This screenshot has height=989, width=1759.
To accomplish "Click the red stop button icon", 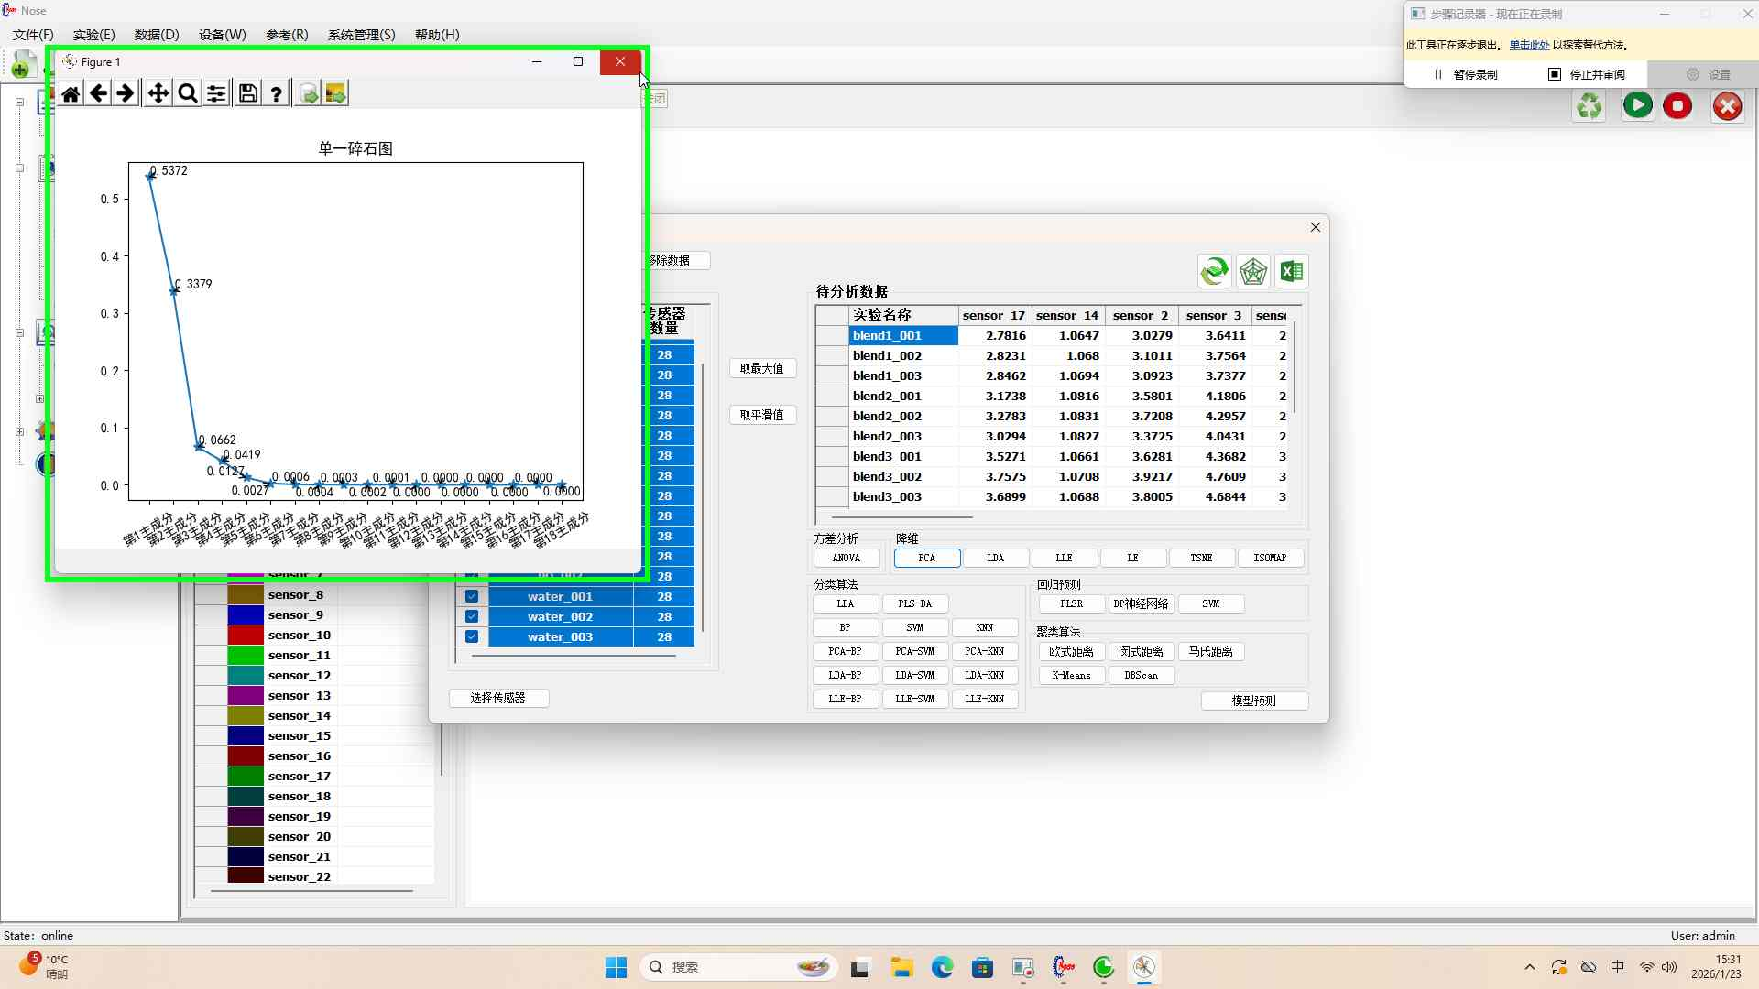I will [x=1677, y=105].
